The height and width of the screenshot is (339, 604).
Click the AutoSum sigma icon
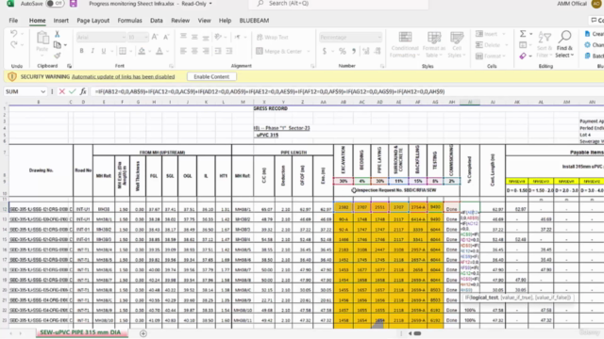tap(523, 34)
